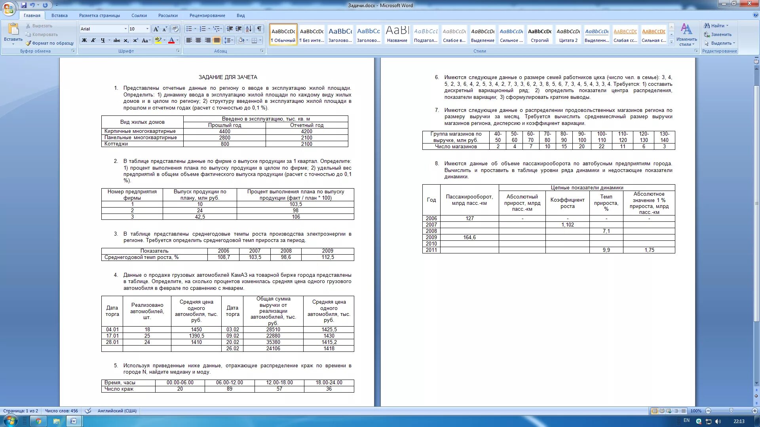Screen dimensions: 760x427
Task: Open the Font (Шрифт) dialog launcher
Action: pos(178,51)
